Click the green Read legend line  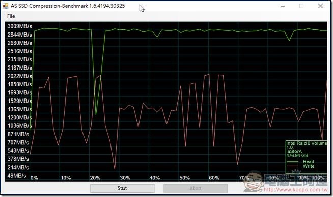tap(292, 162)
